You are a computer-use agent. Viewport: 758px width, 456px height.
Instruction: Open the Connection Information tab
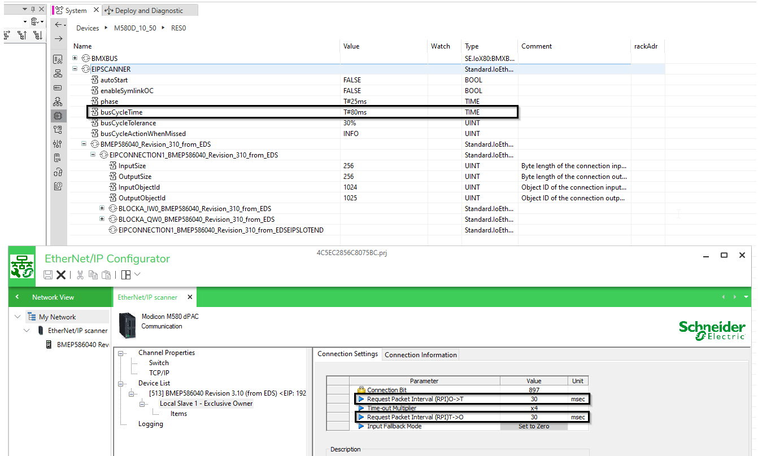tap(421, 355)
